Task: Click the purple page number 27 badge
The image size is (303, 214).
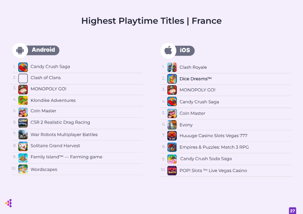Action: point(292,211)
